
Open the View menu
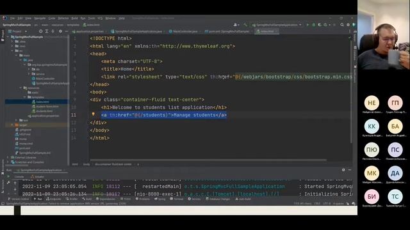pyautogui.click(x=28, y=19)
